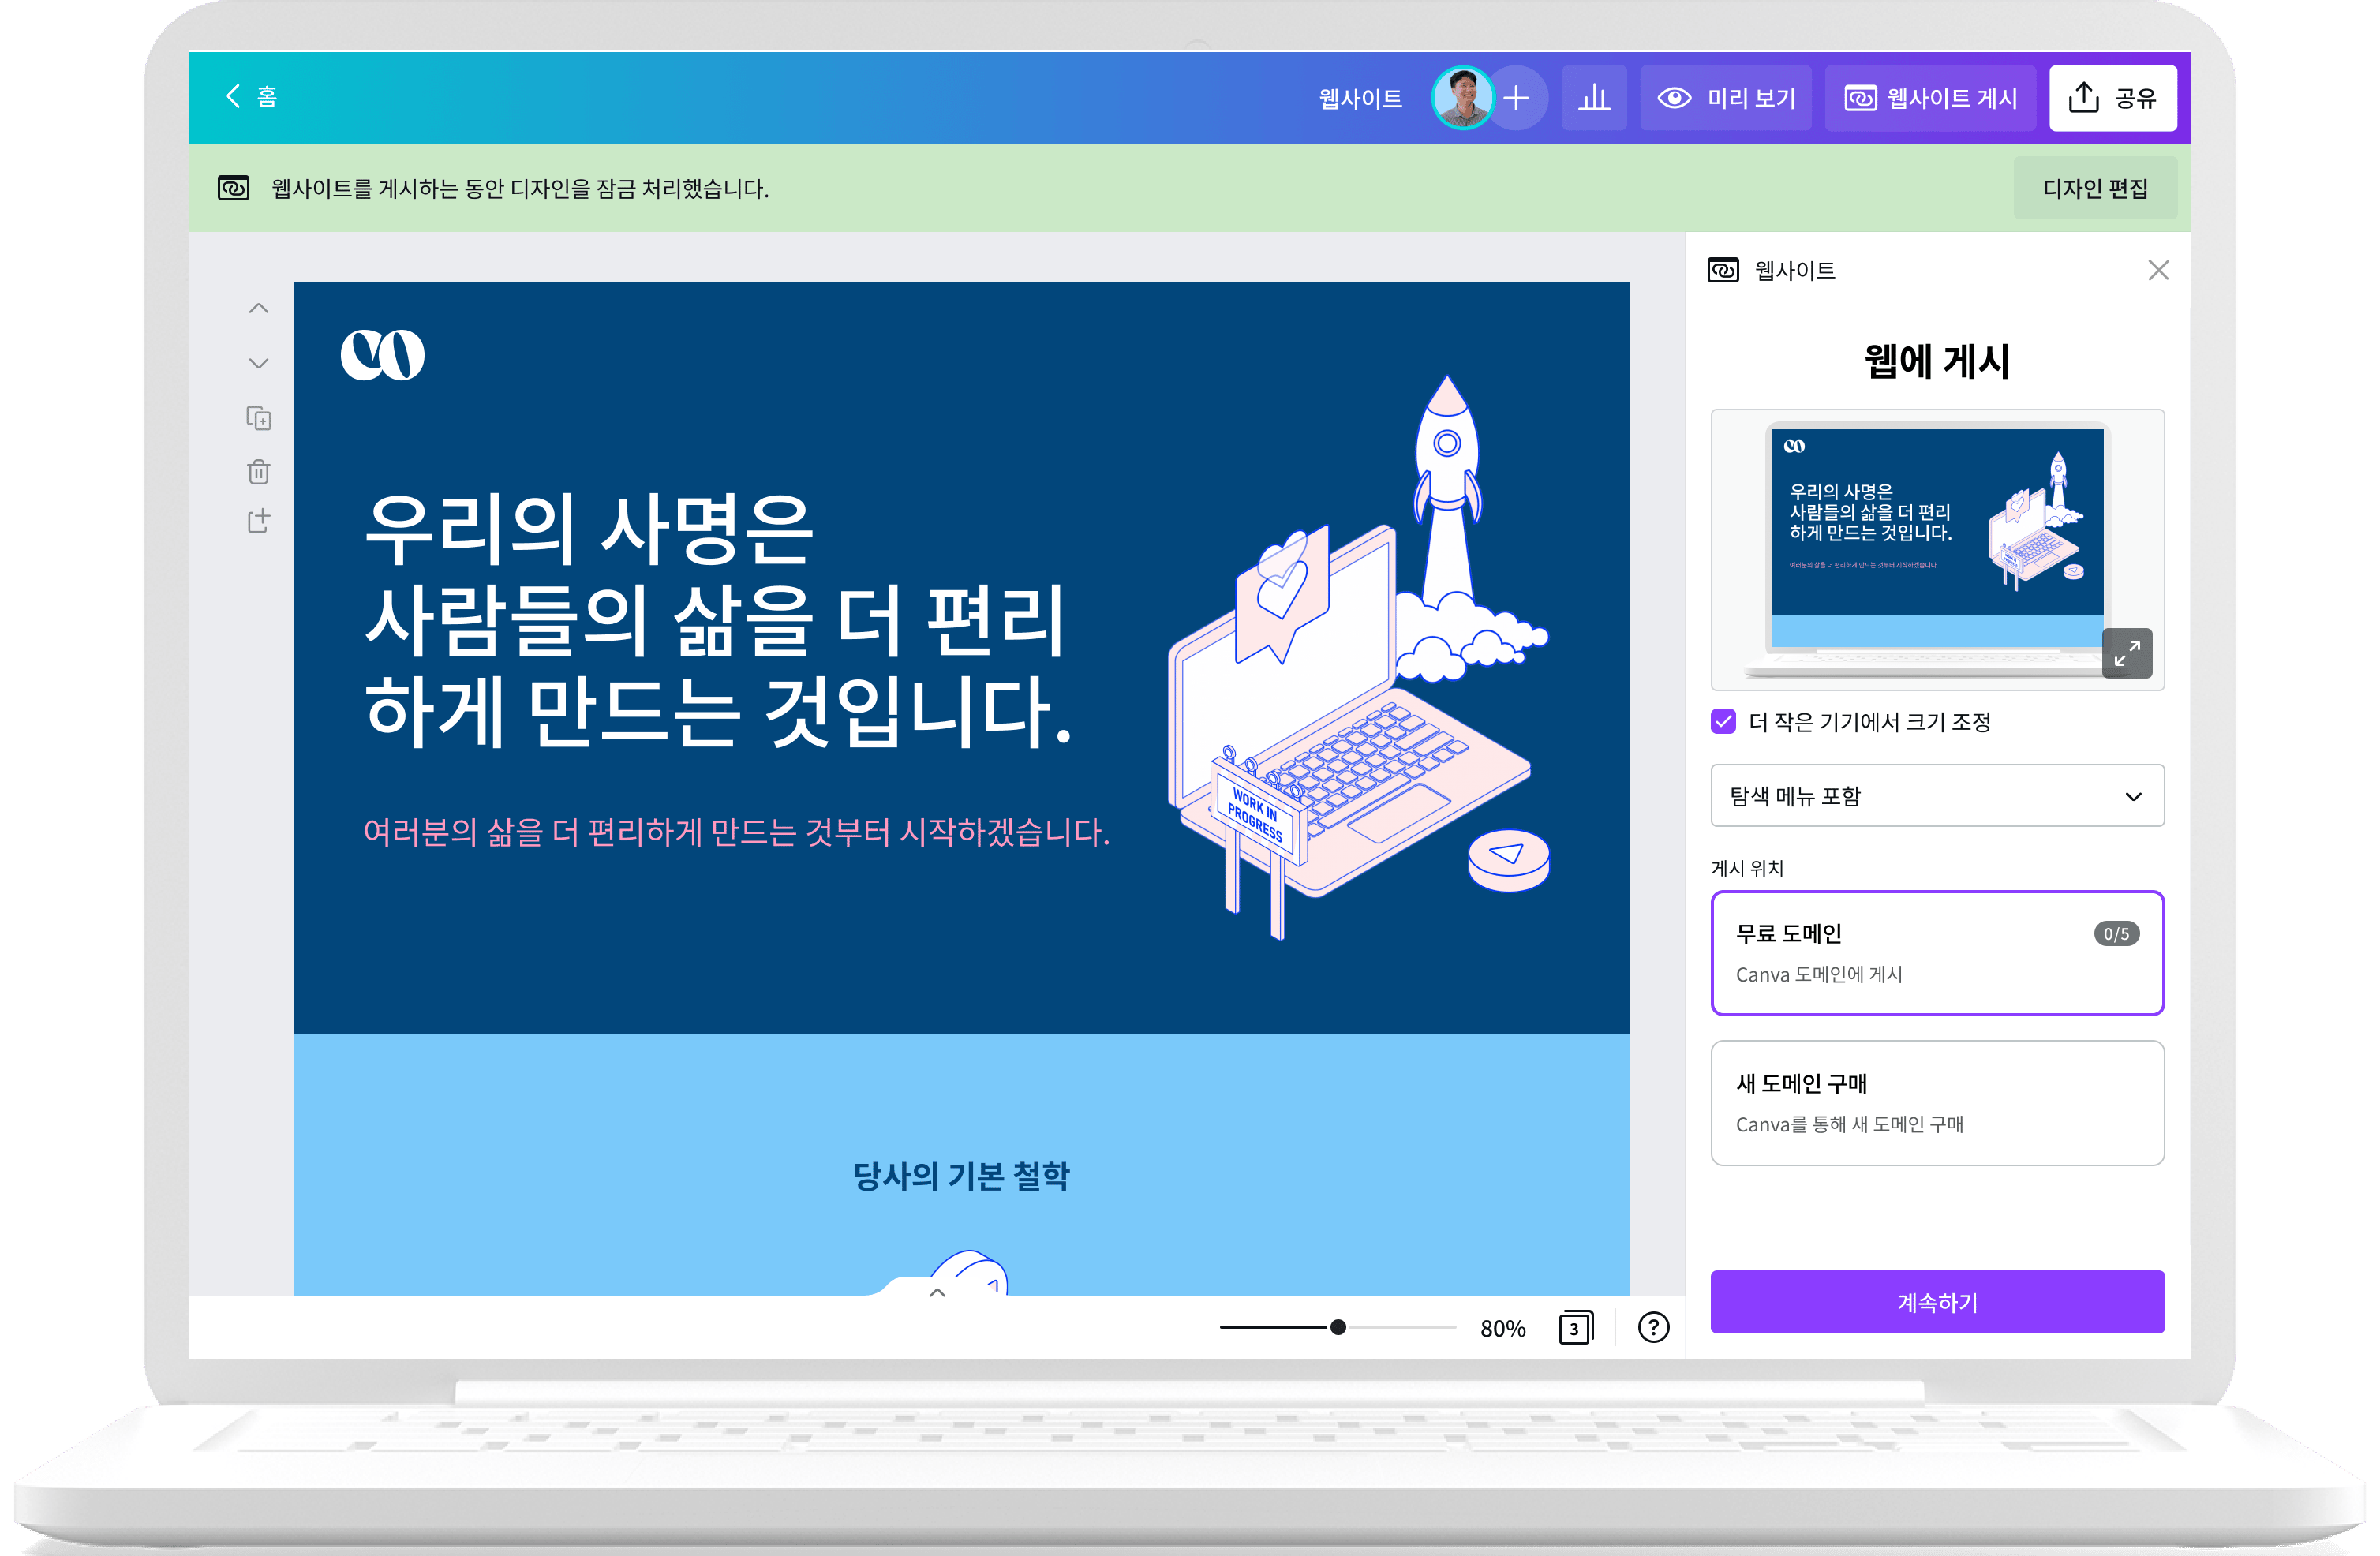Viewport: 2380px width, 1556px height.
Task: Open grid view page count icon
Action: click(1575, 1327)
